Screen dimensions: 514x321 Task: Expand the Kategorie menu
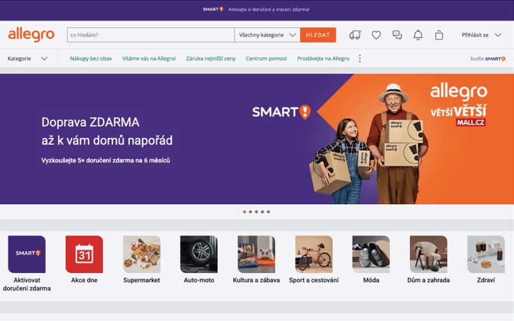pyautogui.click(x=28, y=58)
